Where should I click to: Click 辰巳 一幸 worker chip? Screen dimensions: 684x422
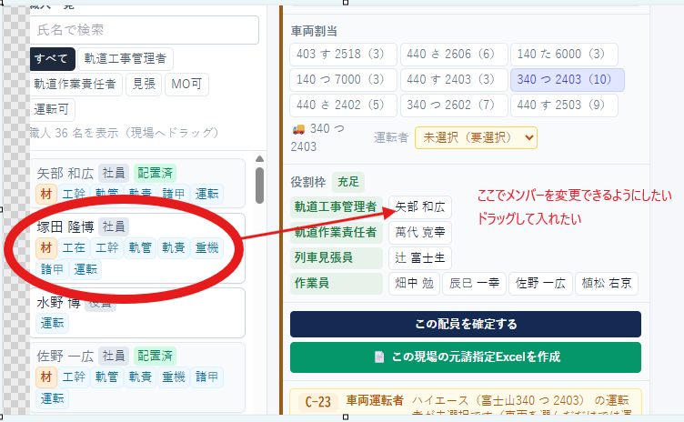click(x=474, y=284)
